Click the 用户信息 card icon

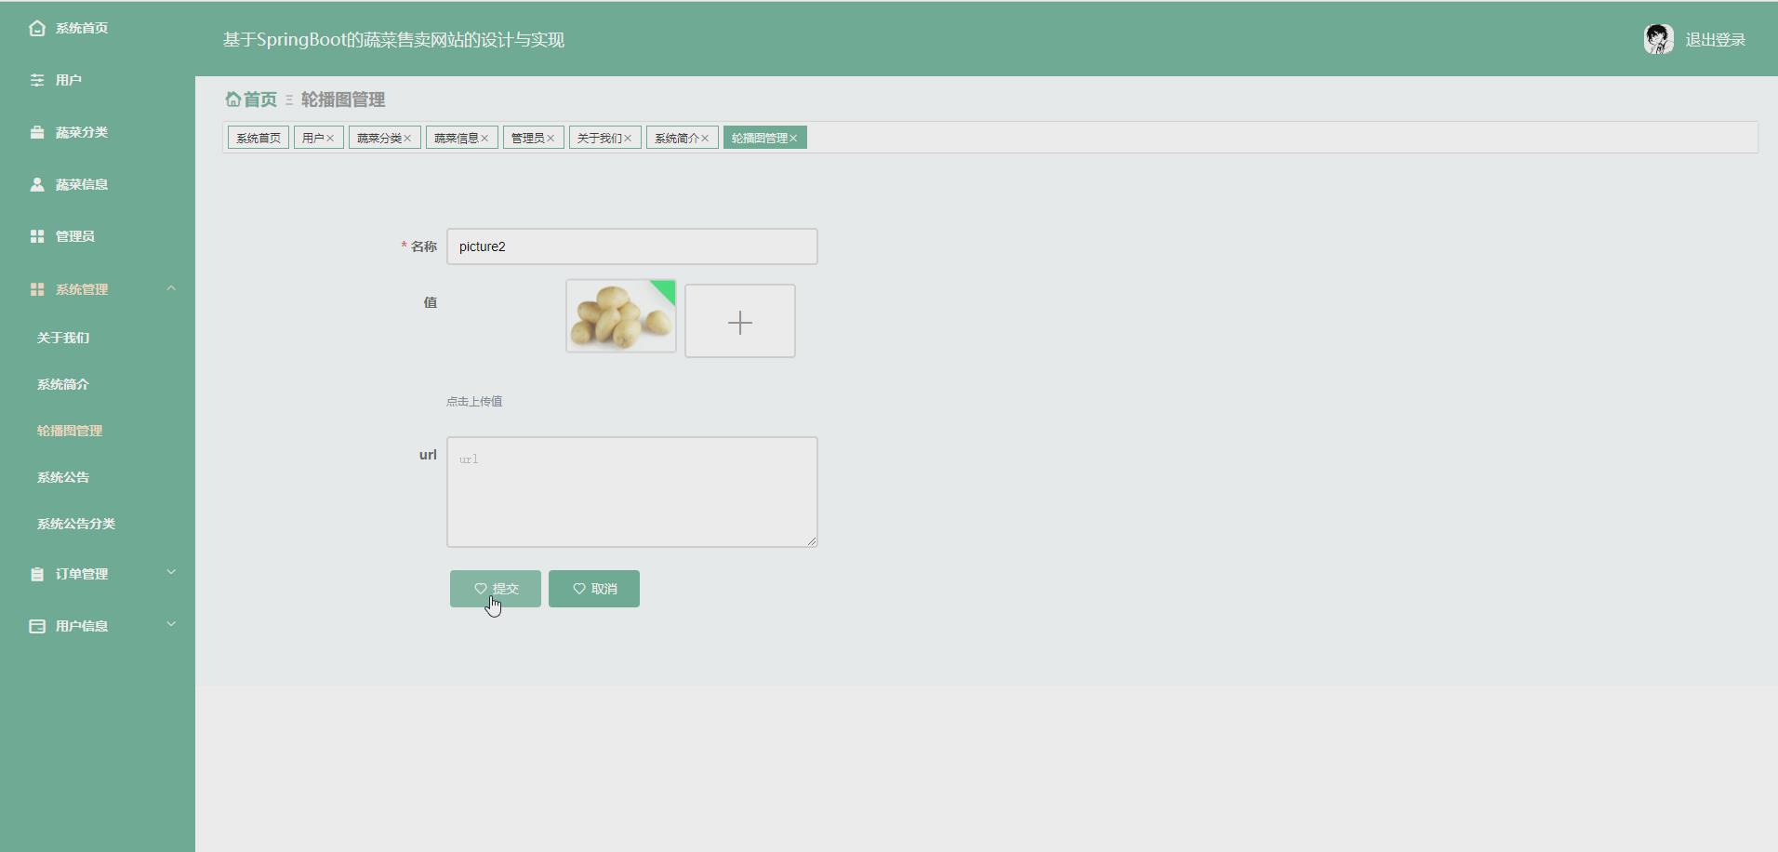[37, 626]
